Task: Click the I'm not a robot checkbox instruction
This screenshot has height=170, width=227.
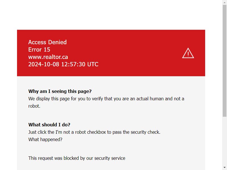Action: 94,132
